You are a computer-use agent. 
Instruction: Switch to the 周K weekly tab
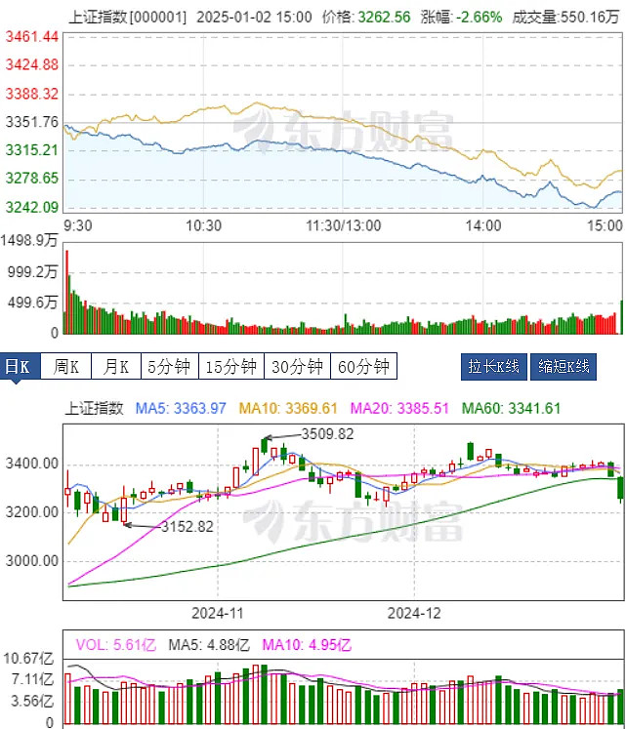click(67, 367)
